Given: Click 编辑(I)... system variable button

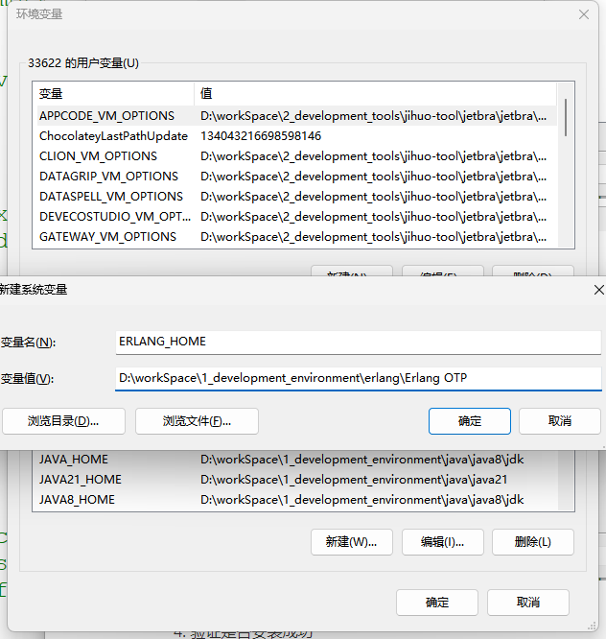Looking at the screenshot, I should tap(442, 541).
